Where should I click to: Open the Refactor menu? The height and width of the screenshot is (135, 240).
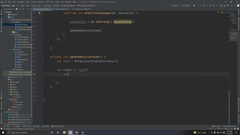coord(41,2)
